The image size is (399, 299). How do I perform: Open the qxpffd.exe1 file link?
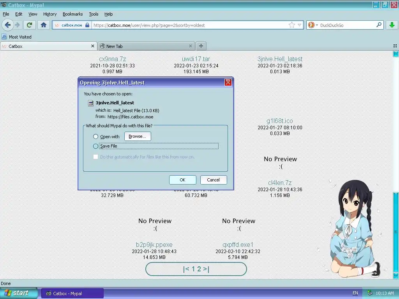238,244
